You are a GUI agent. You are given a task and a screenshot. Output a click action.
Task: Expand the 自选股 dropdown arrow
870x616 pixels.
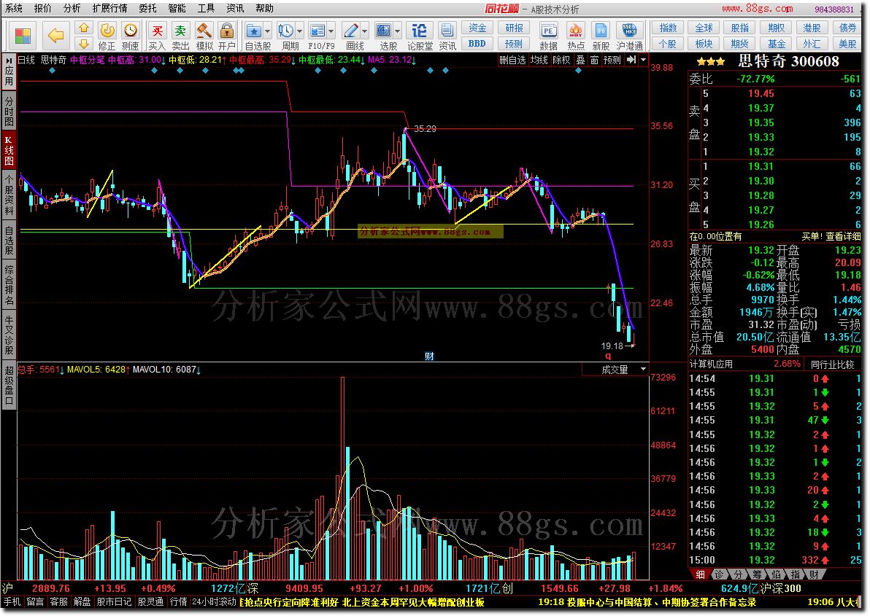click(x=267, y=31)
